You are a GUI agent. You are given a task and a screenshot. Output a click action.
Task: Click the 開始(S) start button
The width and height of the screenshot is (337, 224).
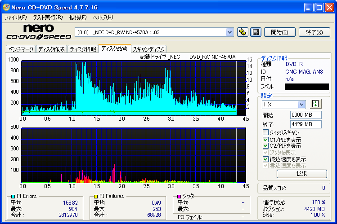click(x=279, y=32)
